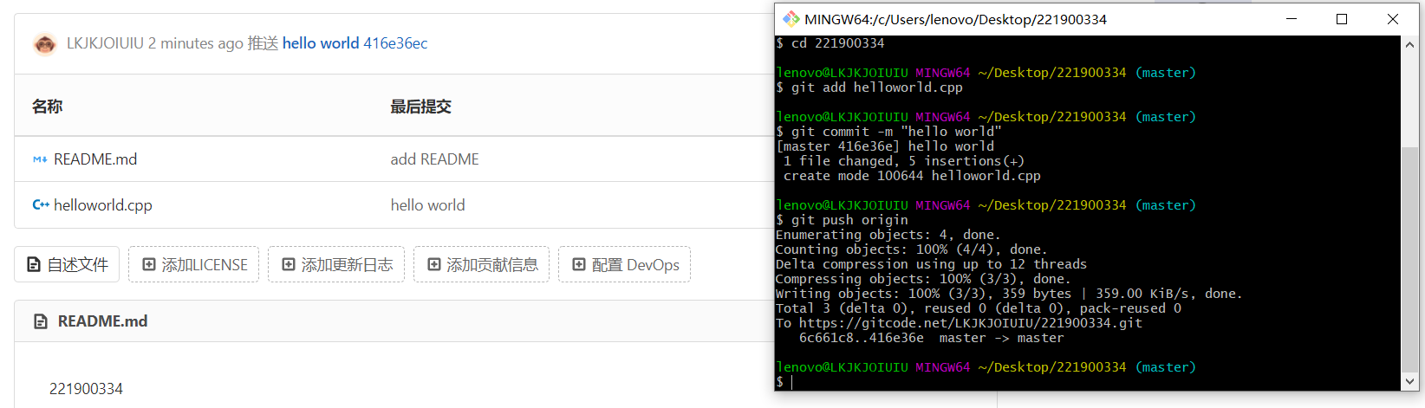Click 'create mode 100644 helloworld.cpp' line
This screenshot has height=408, width=1425.
point(912,176)
